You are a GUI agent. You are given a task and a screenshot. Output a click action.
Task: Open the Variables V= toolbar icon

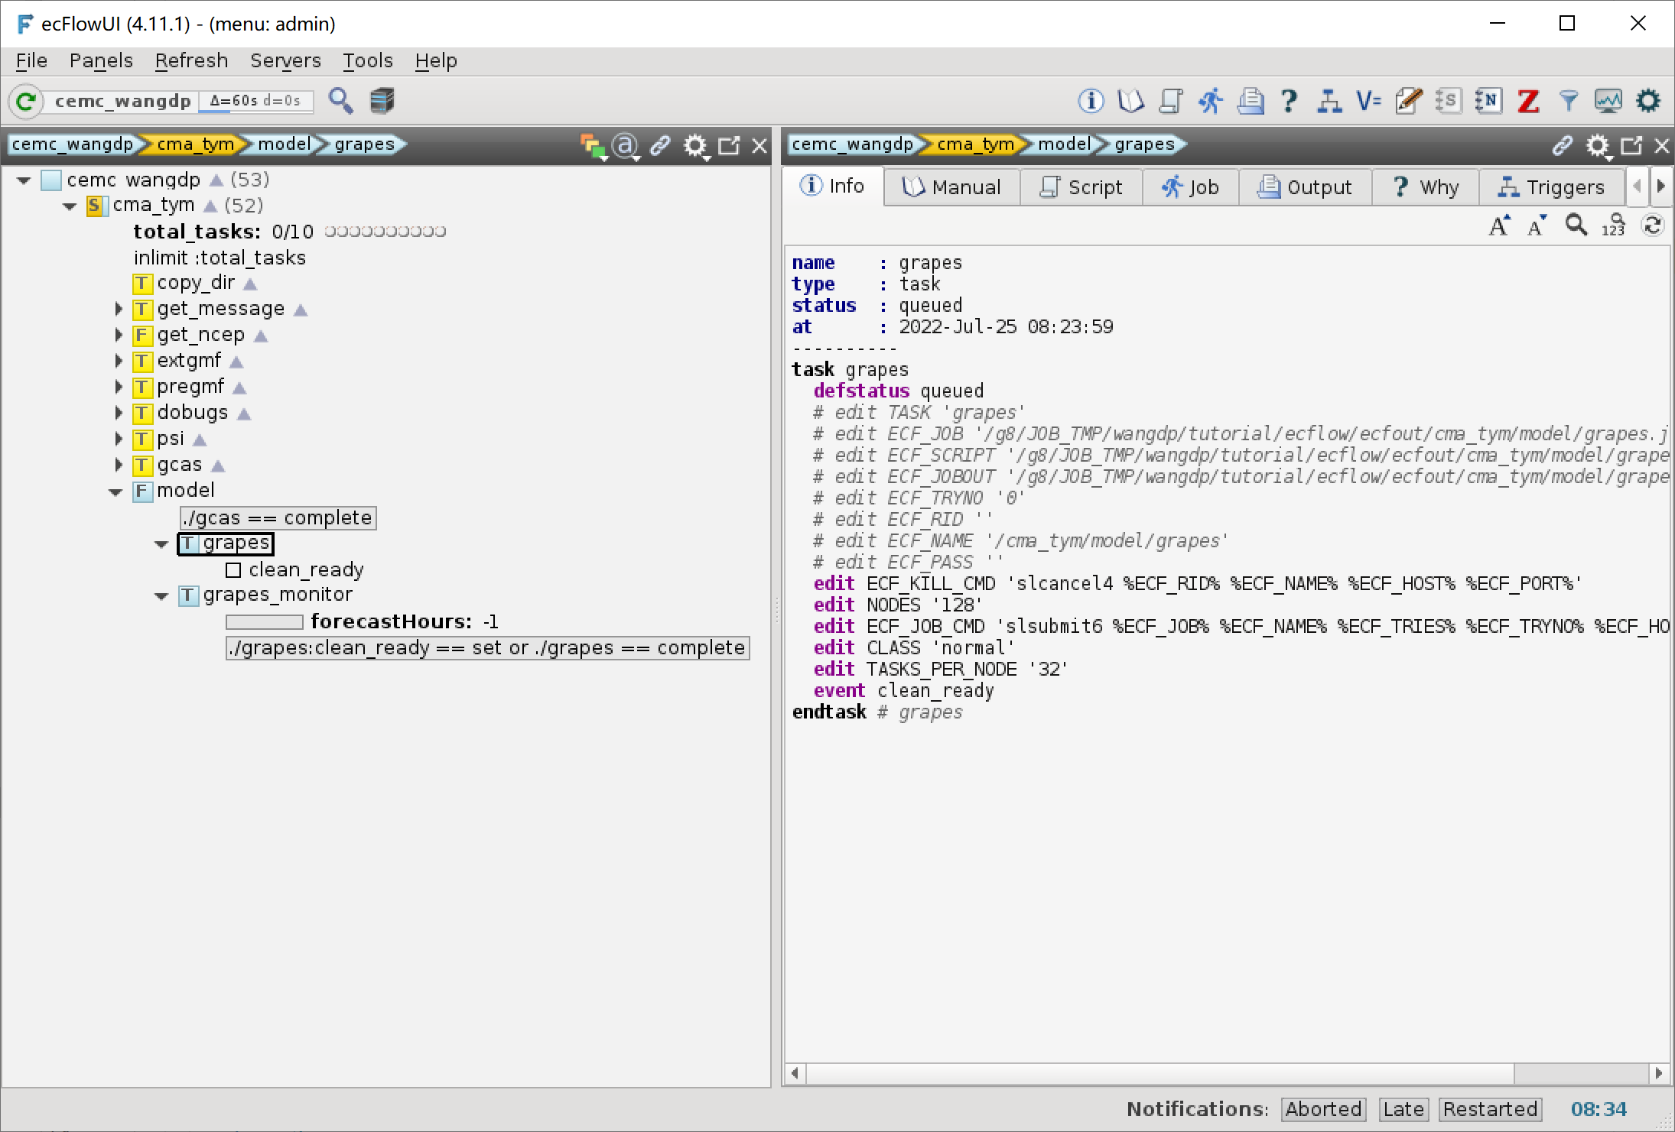click(x=1369, y=101)
